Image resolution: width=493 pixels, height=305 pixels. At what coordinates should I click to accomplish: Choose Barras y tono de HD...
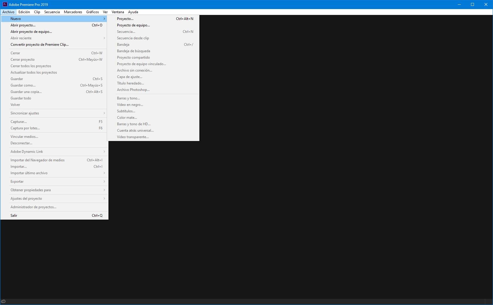pos(153,124)
